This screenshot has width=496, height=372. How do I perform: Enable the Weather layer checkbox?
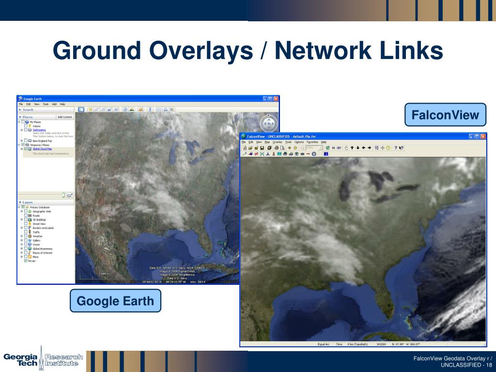click(26, 236)
